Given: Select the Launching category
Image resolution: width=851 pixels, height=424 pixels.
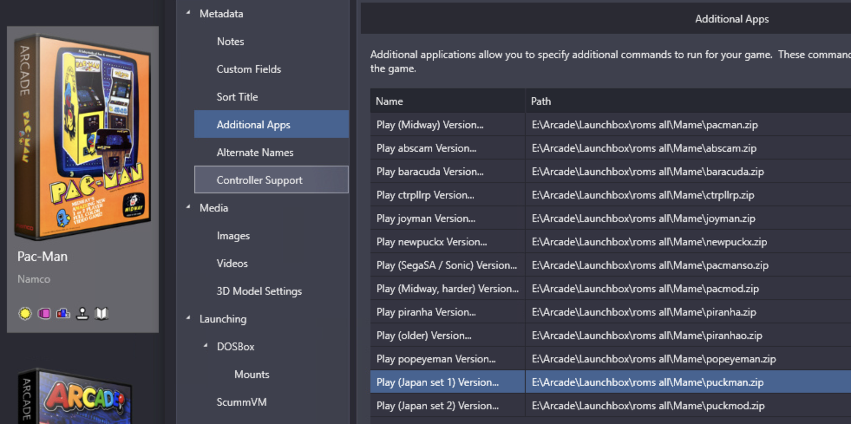Looking at the screenshot, I should (223, 319).
